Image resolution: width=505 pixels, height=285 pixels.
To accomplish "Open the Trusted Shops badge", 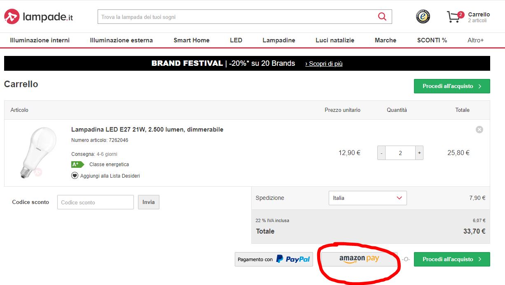I will (x=423, y=16).
